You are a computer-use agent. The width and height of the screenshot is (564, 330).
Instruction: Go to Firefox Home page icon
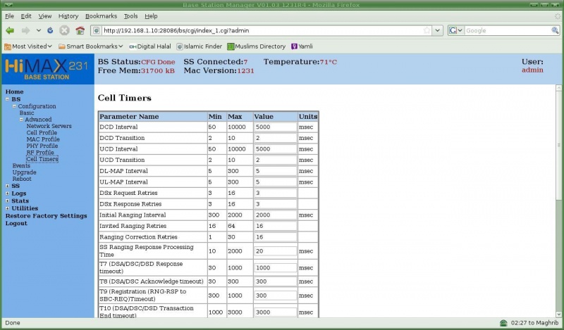point(80,30)
